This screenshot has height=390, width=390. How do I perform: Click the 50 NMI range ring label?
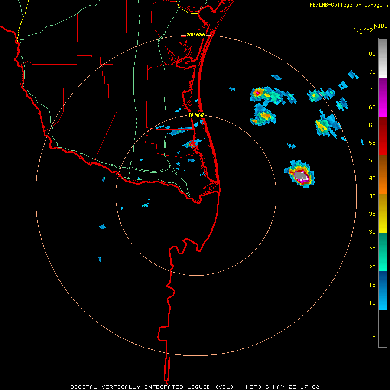(x=196, y=115)
